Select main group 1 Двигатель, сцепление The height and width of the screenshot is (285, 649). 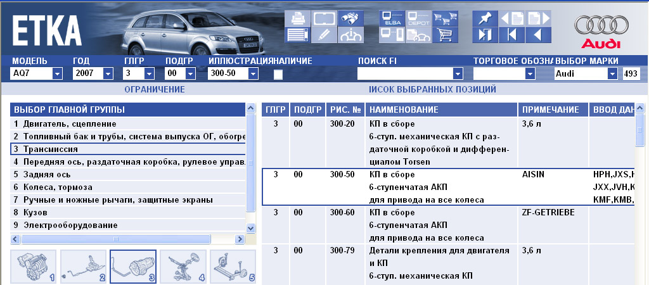click(x=127, y=124)
